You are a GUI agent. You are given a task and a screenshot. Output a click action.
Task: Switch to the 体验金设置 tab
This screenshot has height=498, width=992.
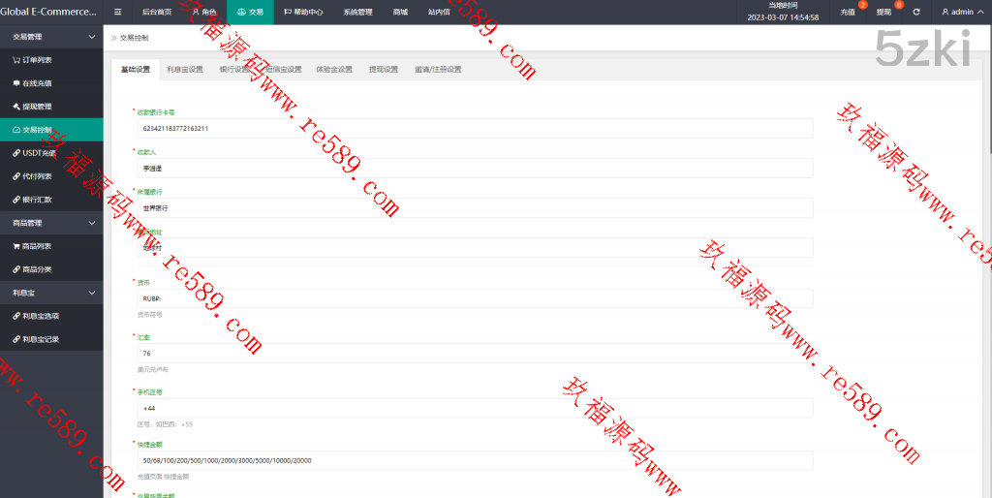(334, 70)
